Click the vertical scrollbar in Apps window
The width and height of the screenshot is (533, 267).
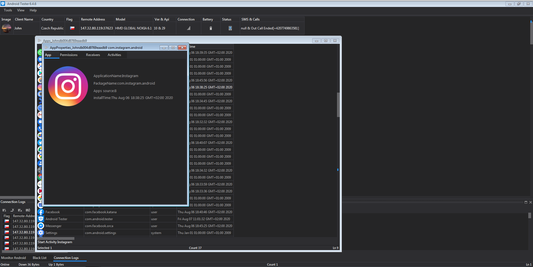(x=338, y=105)
